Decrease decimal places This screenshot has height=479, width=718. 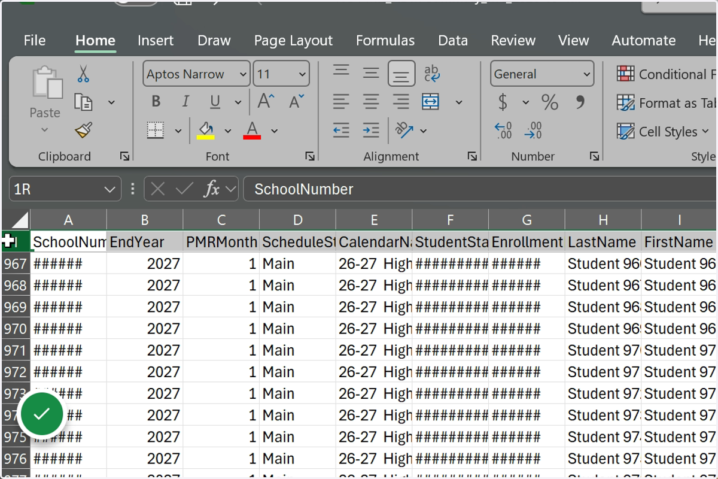tap(533, 130)
